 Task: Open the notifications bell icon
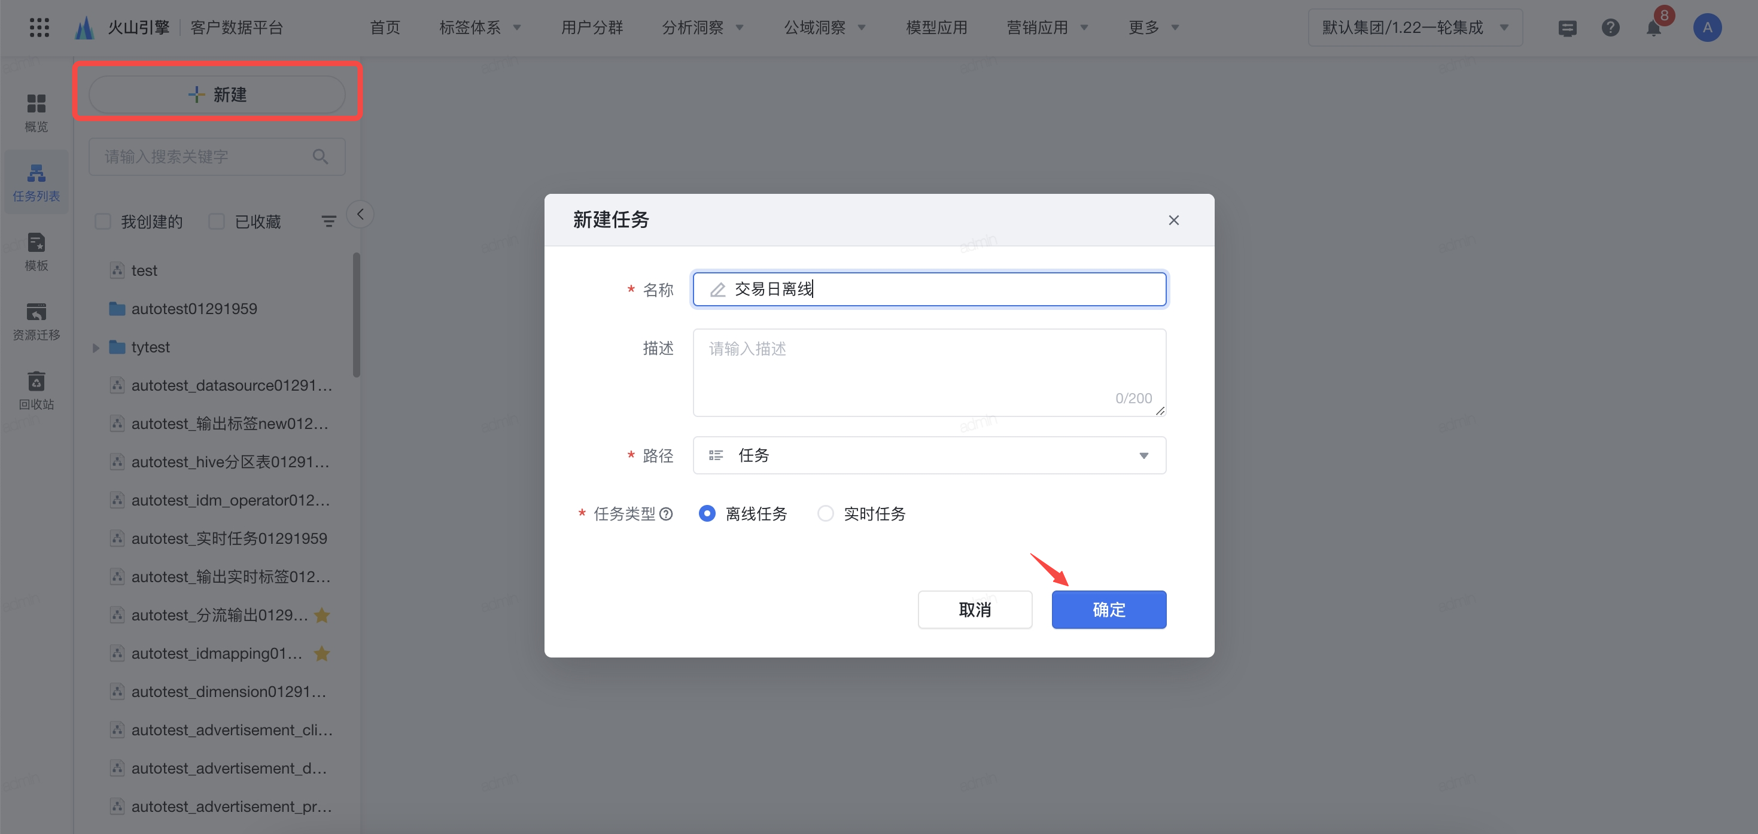1653,28
